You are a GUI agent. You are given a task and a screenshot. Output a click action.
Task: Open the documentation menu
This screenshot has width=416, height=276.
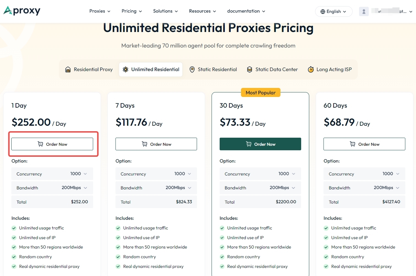pos(246,11)
